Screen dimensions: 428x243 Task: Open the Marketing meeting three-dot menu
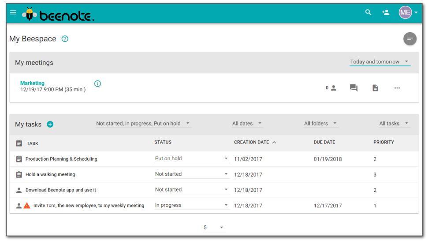397,88
